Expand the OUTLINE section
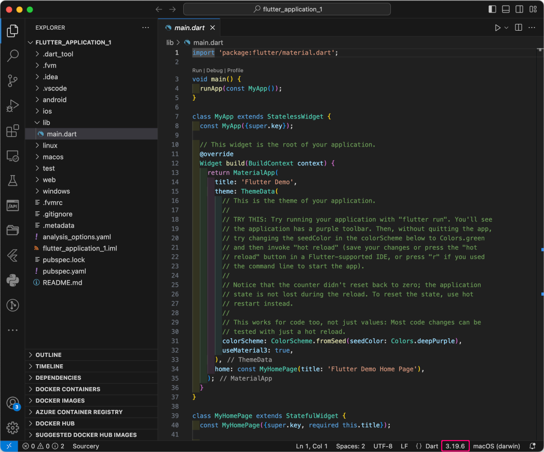544x452 pixels. click(91, 355)
